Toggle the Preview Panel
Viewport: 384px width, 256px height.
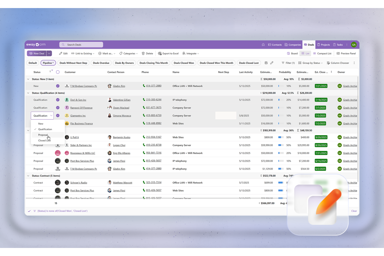click(x=346, y=53)
